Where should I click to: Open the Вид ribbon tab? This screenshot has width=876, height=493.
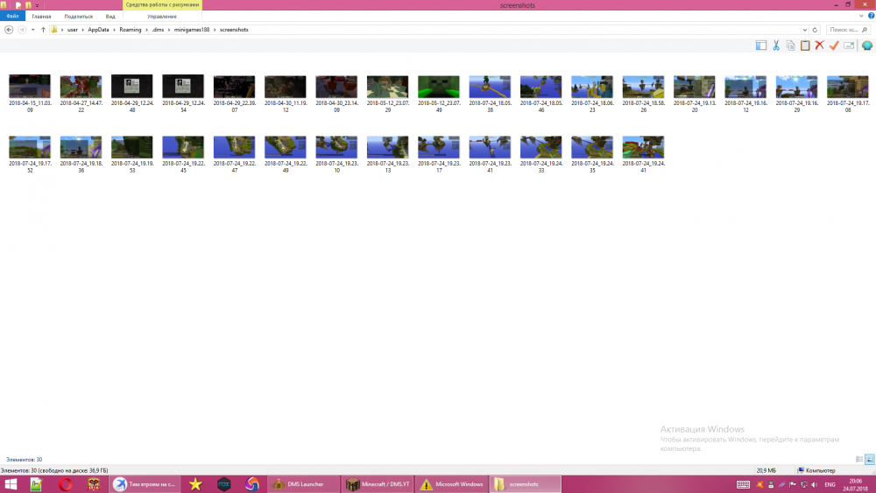(x=110, y=16)
